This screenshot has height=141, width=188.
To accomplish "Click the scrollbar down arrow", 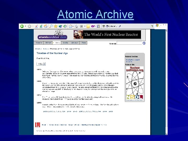I will 167,134.
